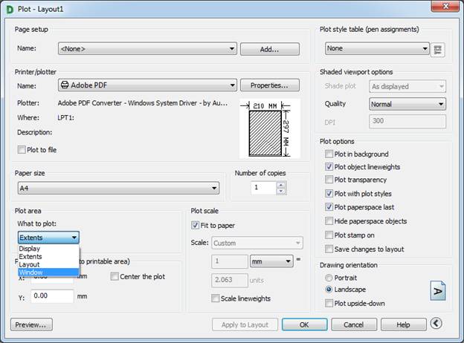This screenshot has height=343, width=464.
Task: Click the Add... page setup button
Action: click(270, 49)
